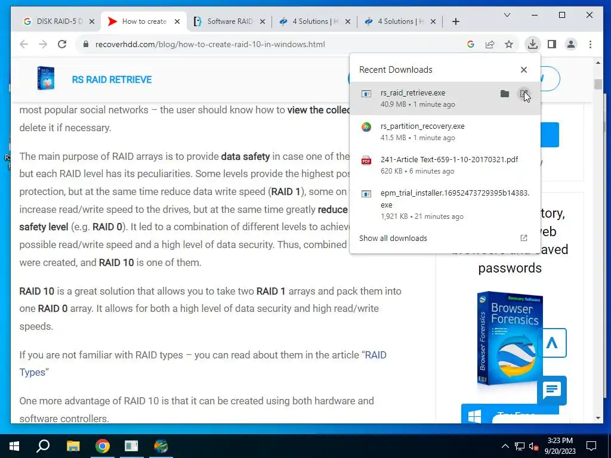This screenshot has width=611, height=458.
Task: Open Windows taskbar search
Action: [43, 446]
